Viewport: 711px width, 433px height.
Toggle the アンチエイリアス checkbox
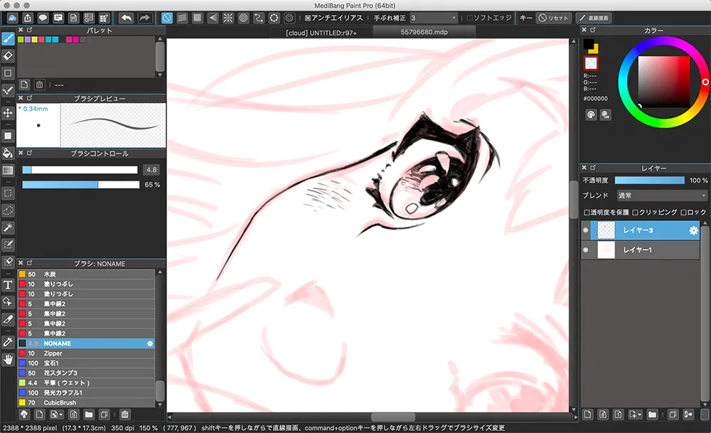[307, 18]
